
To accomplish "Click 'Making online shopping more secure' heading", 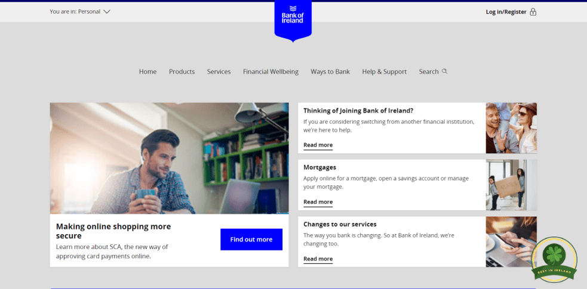I will tap(113, 231).
